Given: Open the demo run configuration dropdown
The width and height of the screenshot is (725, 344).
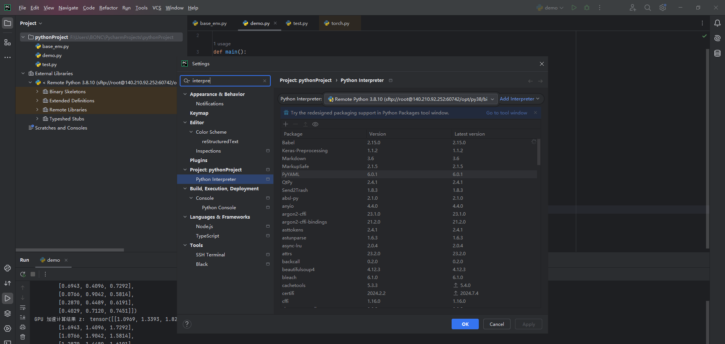Looking at the screenshot, I should click(x=551, y=8).
